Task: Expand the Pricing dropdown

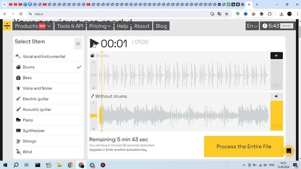Action: [x=100, y=26]
